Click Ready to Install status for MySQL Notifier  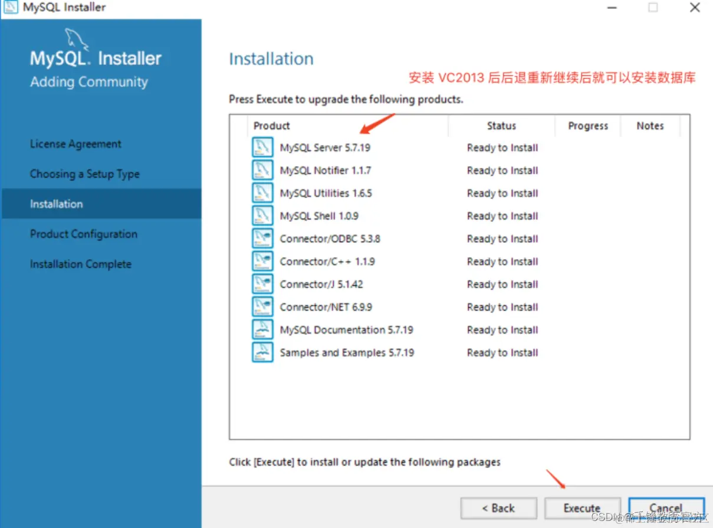502,170
